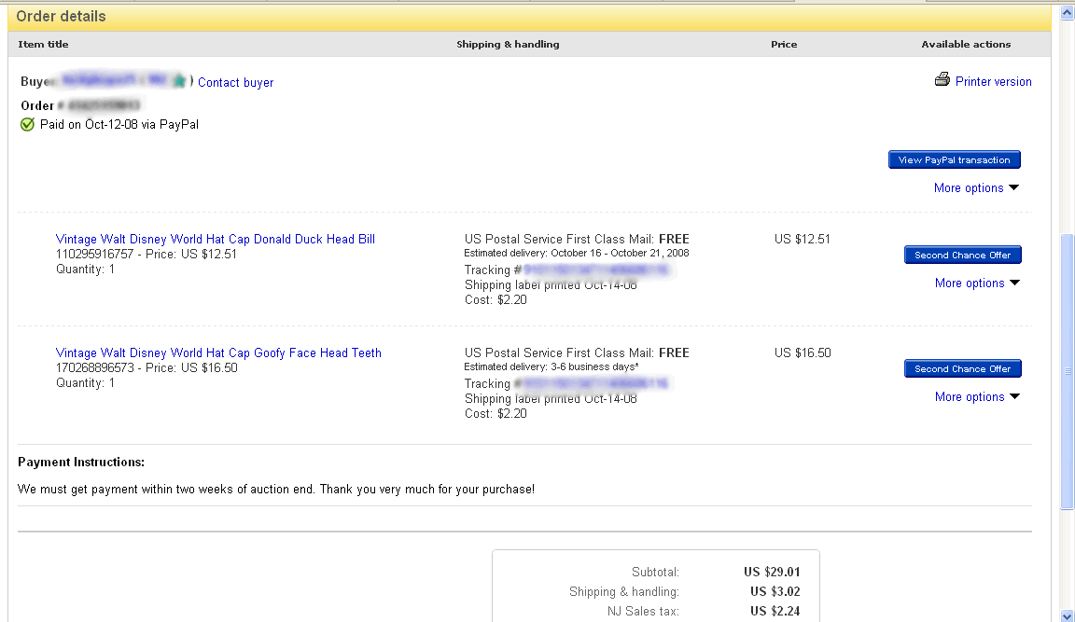Click the vertical scrollbar thumb
Screen dimensions: 1075x622
(1067, 371)
